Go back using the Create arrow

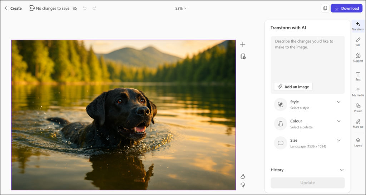coord(6,8)
